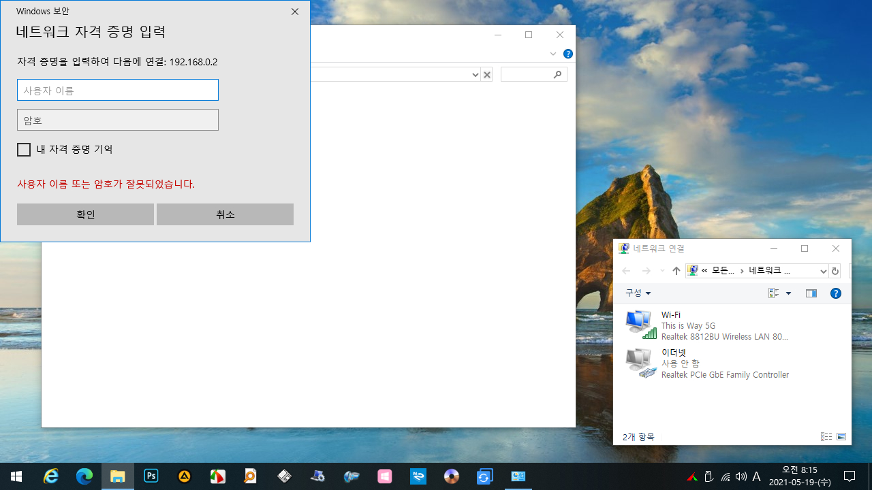
Task: Click the password field in the credentials dialog
Action: coord(118,120)
